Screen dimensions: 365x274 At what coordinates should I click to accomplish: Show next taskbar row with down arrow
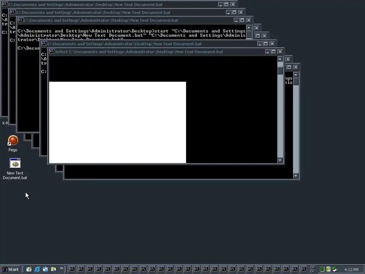tap(313, 272)
